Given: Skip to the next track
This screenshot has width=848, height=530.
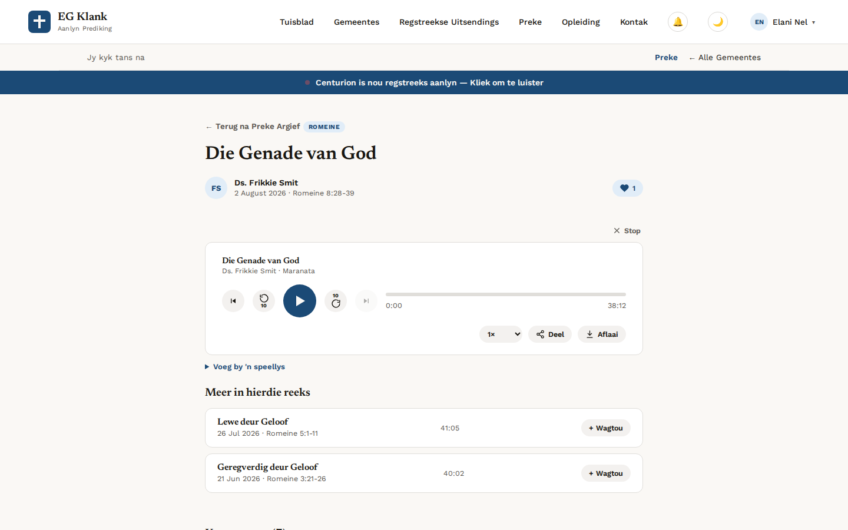Looking at the screenshot, I should [366, 301].
